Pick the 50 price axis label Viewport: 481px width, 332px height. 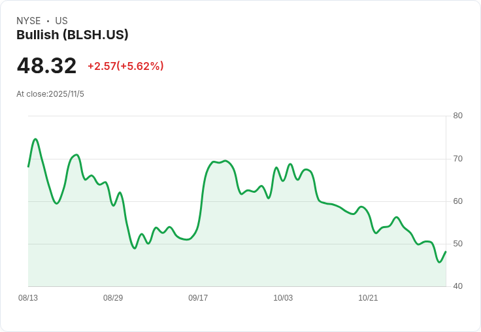coord(457,244)
